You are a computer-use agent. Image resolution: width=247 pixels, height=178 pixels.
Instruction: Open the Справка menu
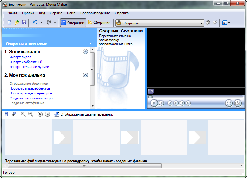122,13
